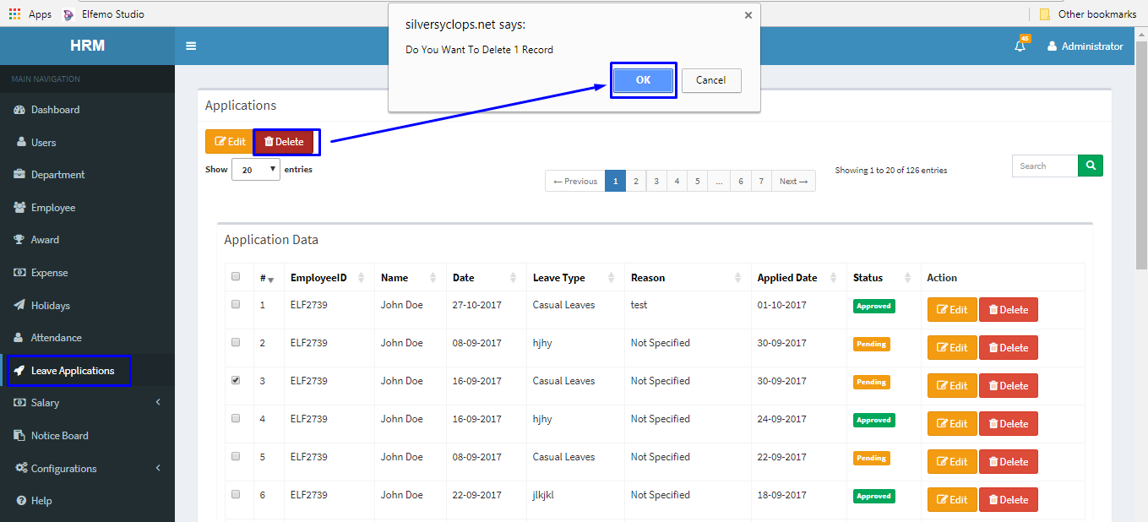Delete row 1 with reason test
Screen dimensions: 1148x522
[1009, 310]
